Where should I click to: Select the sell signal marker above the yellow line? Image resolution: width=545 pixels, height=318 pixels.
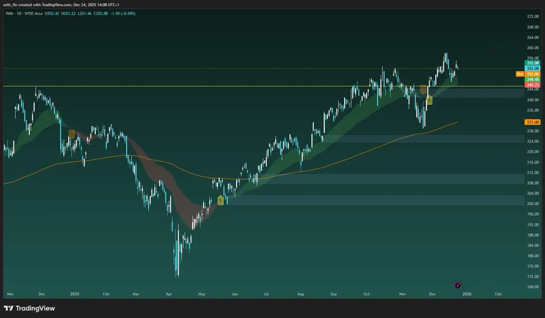pos(423,89)
